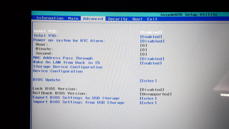This screenshot has width=229, height=129.
Task: Click Enter for Export BIOS Settings
Action: [148, 99]
